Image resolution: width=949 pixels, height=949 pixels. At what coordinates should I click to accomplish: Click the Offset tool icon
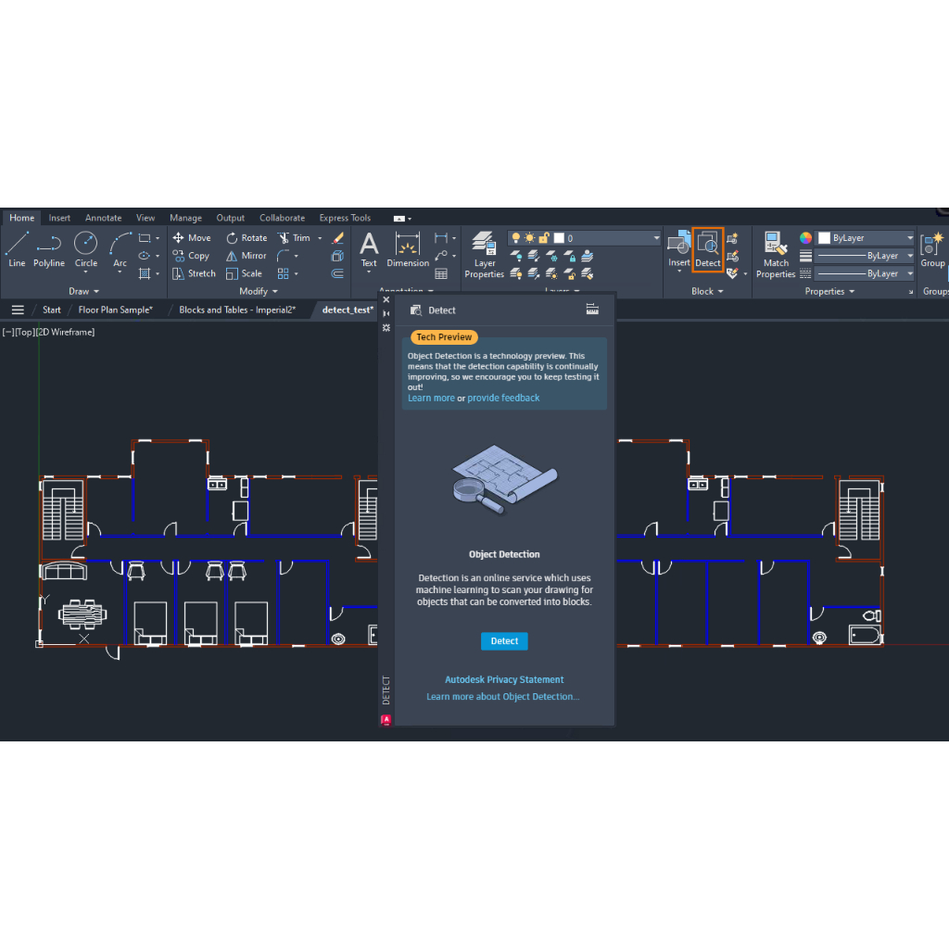(x=337, y=273)
